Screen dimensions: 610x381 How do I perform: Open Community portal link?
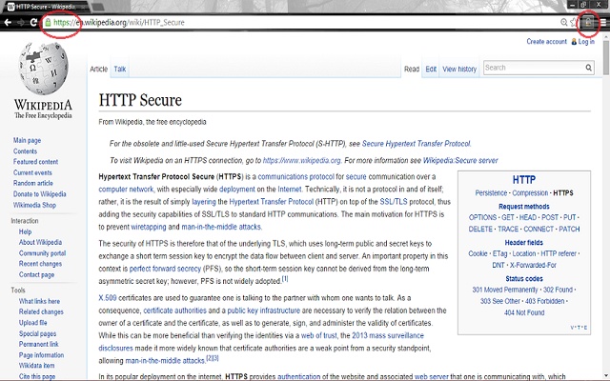coord(42,253)
